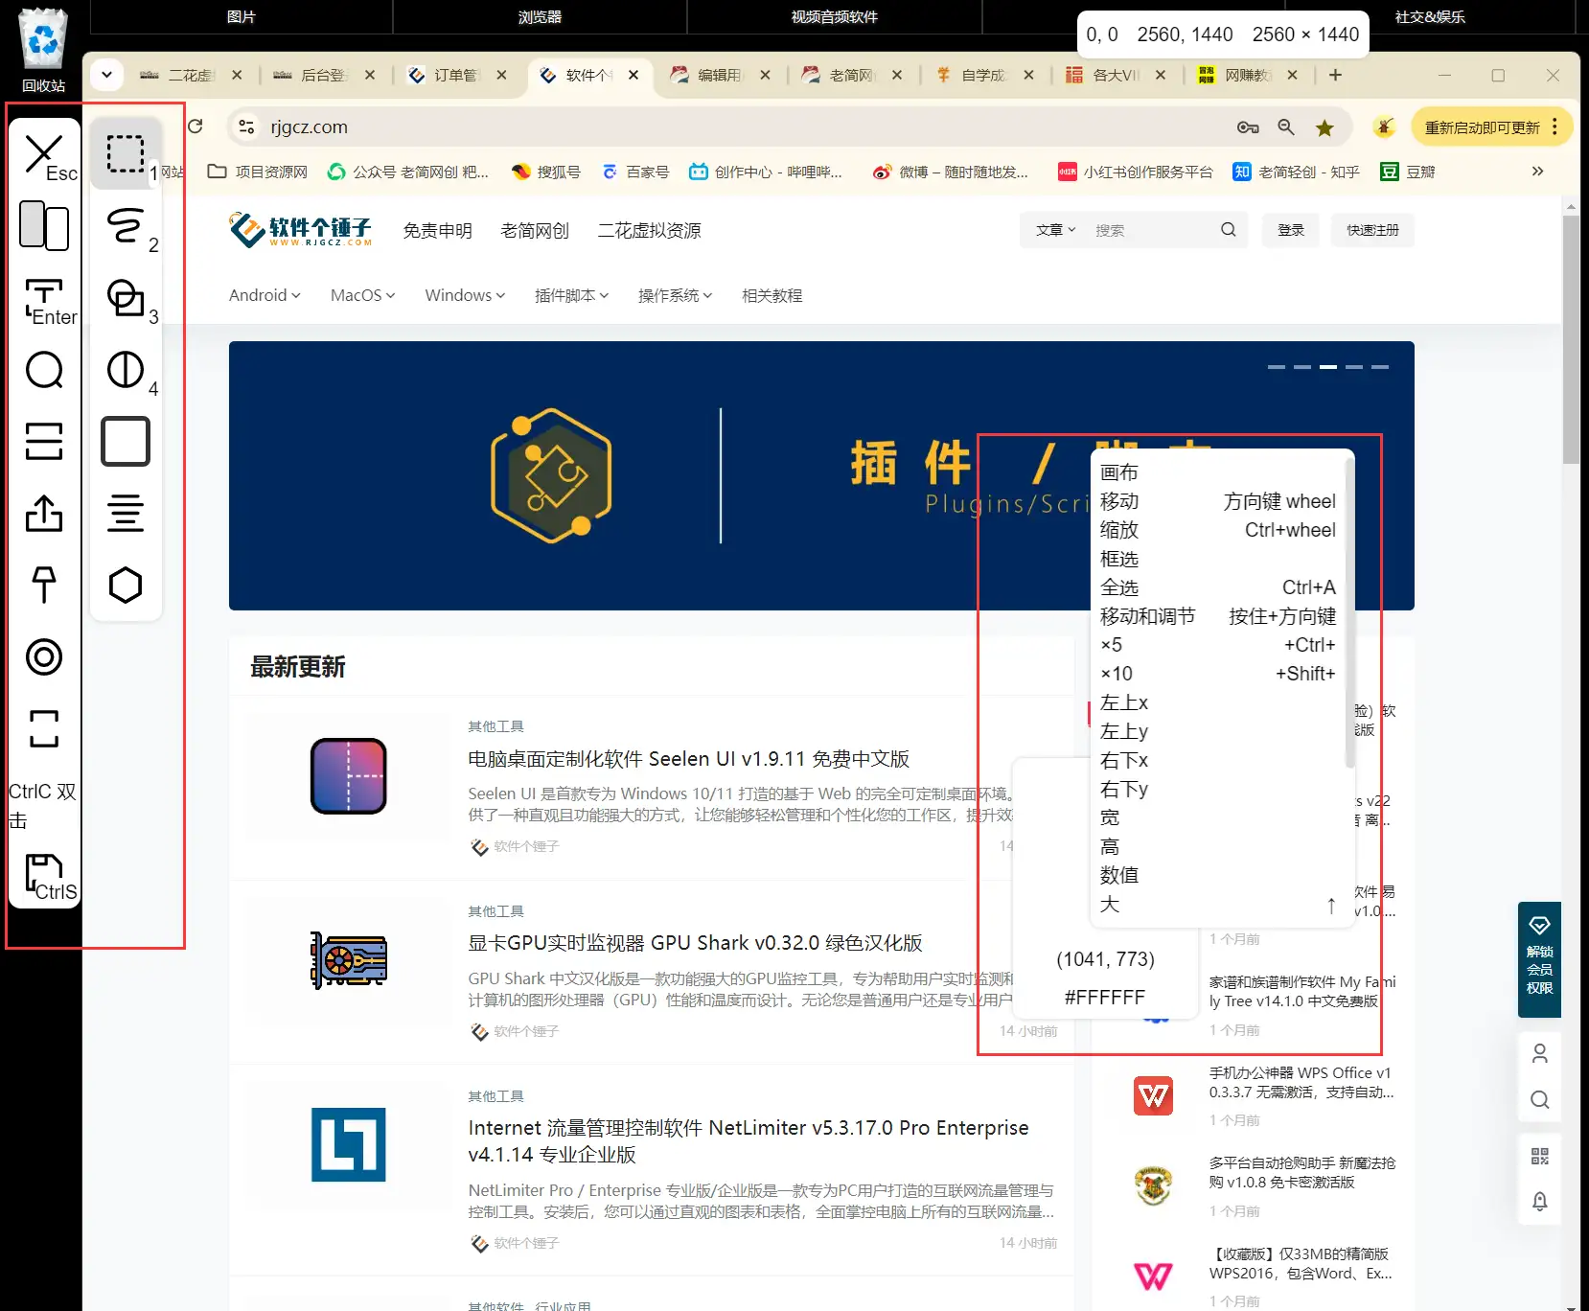1589x1311 pixels.
Task: Open the Seelen UI v1.9.11 article title
Action: coord(688,759)
